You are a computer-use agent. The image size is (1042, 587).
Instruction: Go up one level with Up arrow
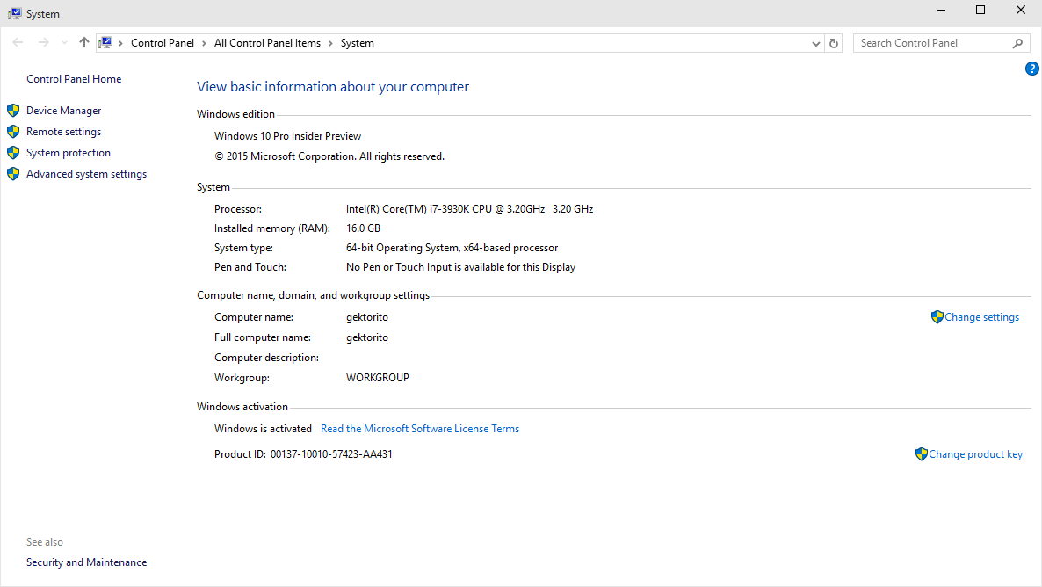84,43
